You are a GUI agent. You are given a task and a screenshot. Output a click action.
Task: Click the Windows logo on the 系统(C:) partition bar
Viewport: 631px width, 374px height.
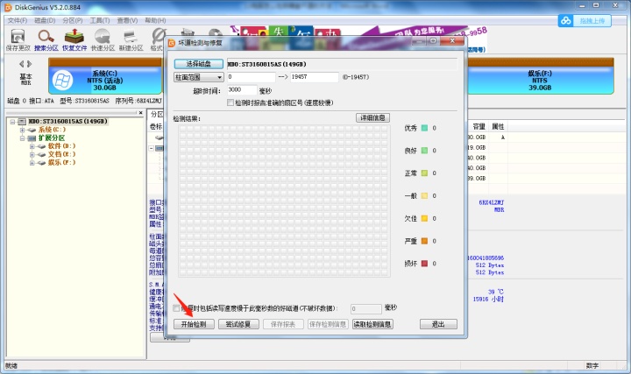(x=62, y=81)
